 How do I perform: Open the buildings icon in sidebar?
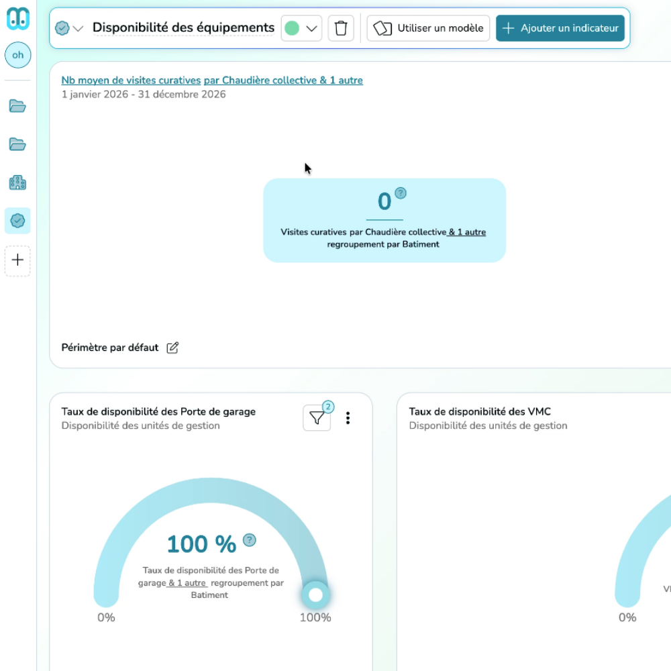[x=17, y=183]
